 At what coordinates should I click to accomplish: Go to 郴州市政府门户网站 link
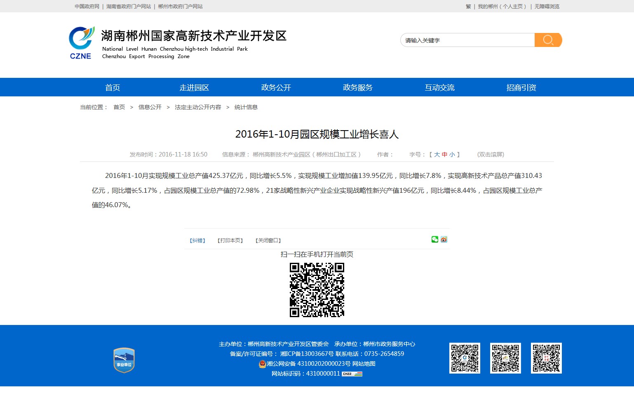point(181,7)
